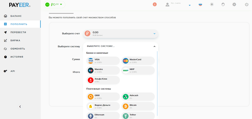This screenshot has width=252, height=119.
Task: Click the system list scrollbar
Action: click(157, 83)
